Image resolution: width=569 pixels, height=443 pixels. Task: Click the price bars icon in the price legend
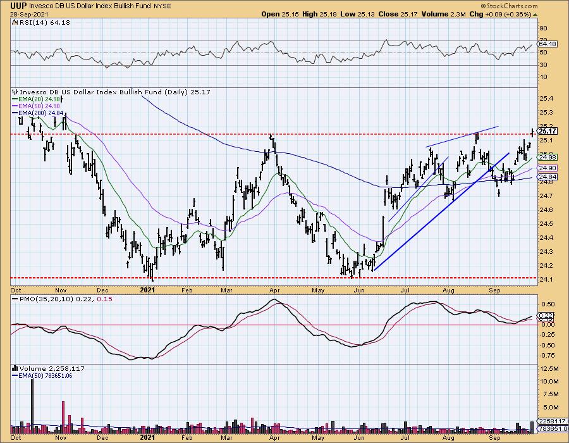pos(15,92)
